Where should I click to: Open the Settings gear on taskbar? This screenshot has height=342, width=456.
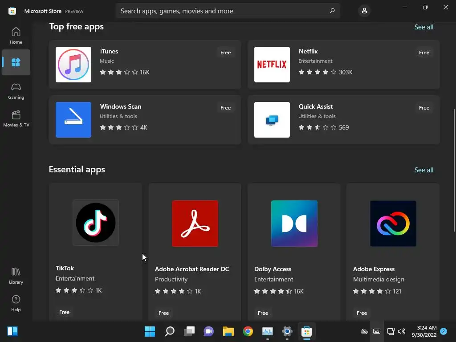point(287,331)
